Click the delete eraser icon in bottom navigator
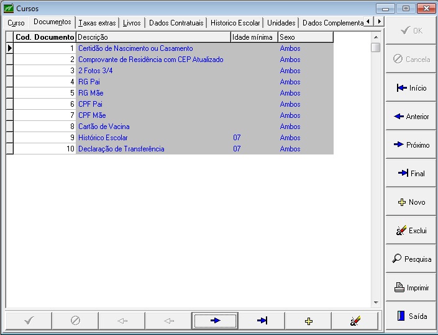 (x=355, y=321)
